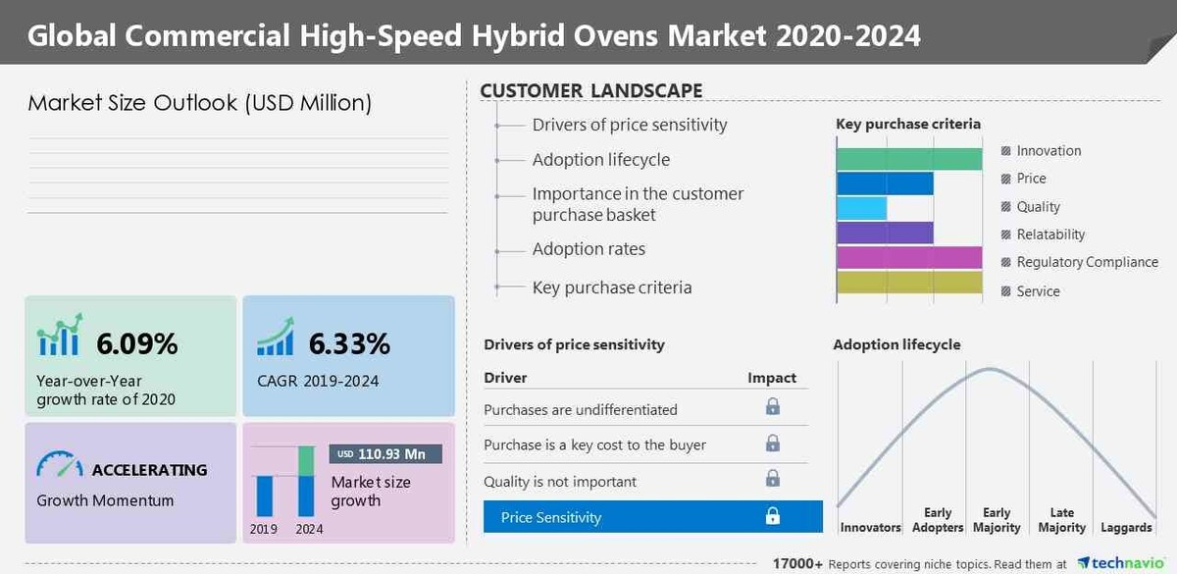This screenshot has height=574, width=1177.
Task: Click the Price legend marker
Action: pos(1006,179)
